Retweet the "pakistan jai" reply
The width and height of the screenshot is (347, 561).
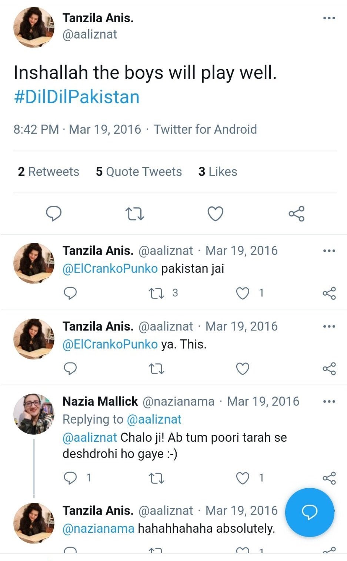coord(156,293)
